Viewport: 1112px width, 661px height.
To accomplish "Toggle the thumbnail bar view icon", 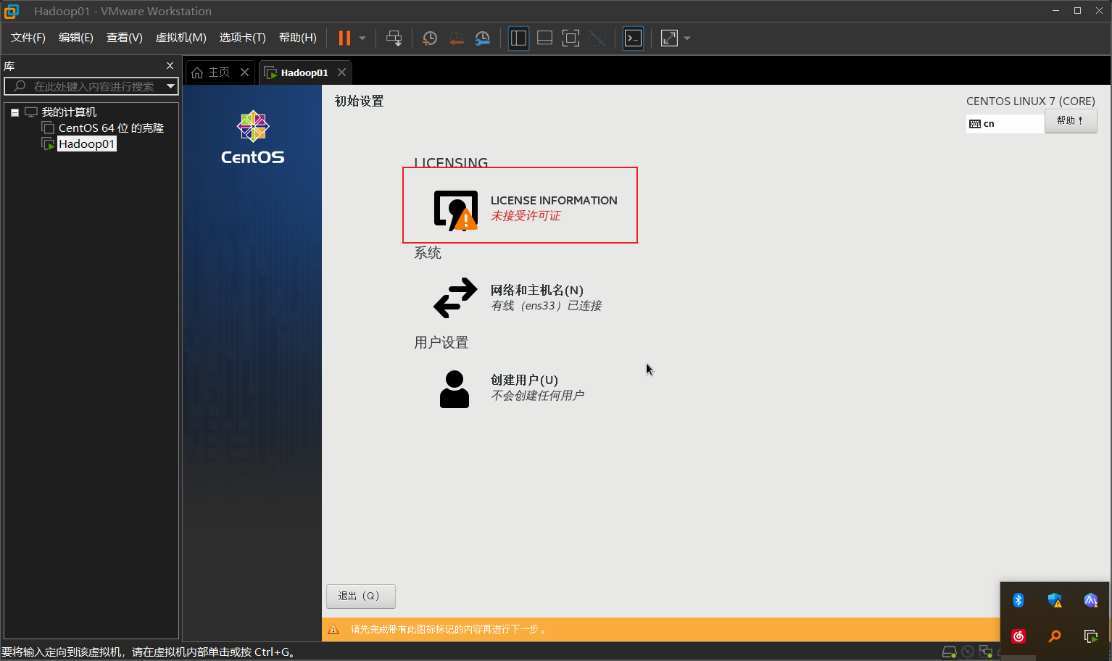I will coord(544,38).
